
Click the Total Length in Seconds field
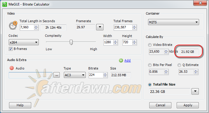tap(27, 27)
